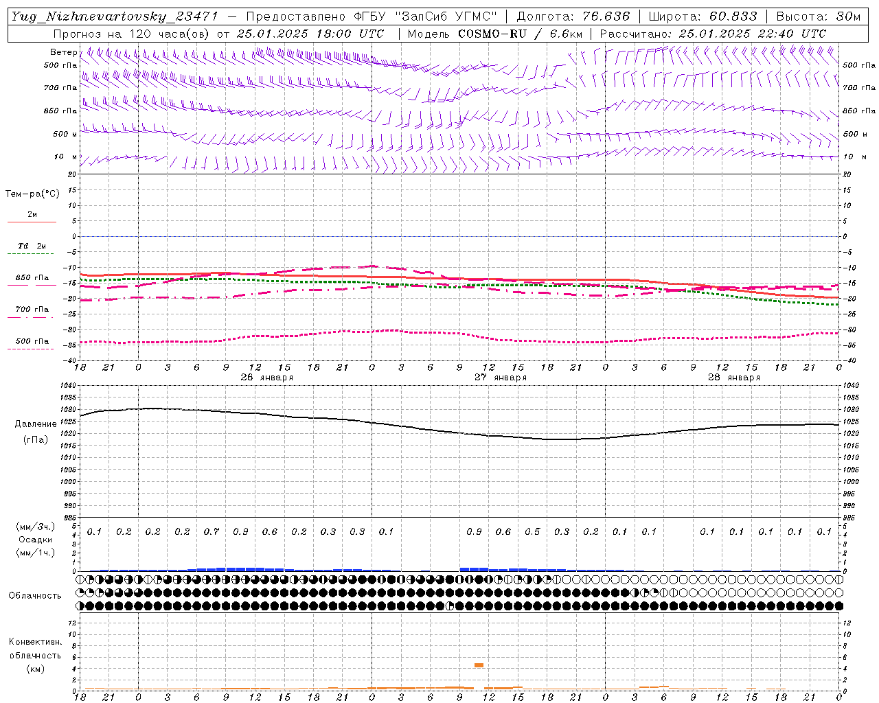Click the 26 января date label
Image resolution: width=879 pixels, height=703 pixels.
tap(266, 378)
